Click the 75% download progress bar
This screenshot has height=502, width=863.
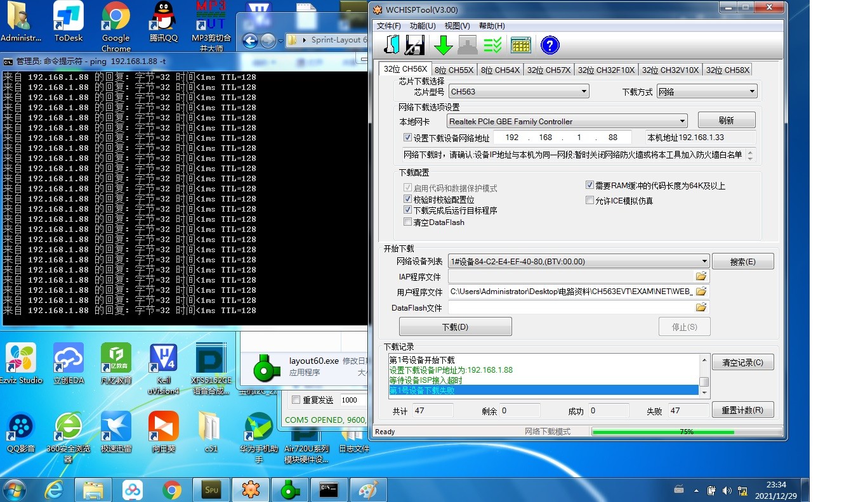coord(687,432)
